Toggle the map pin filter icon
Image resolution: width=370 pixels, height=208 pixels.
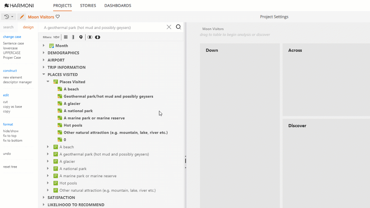(81, 37)
